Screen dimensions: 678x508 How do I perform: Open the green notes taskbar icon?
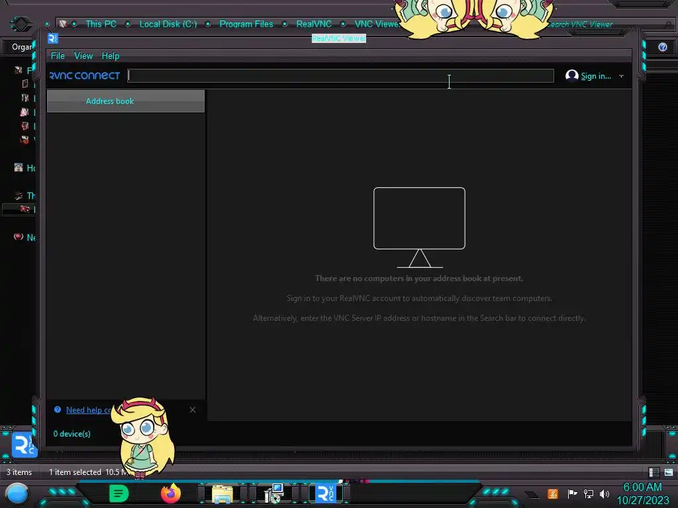coord(119,493)
